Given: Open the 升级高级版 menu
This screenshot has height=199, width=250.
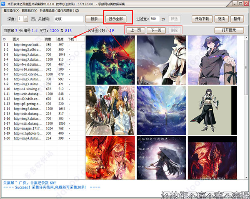Looking at the screenshot, I should 59,10.
